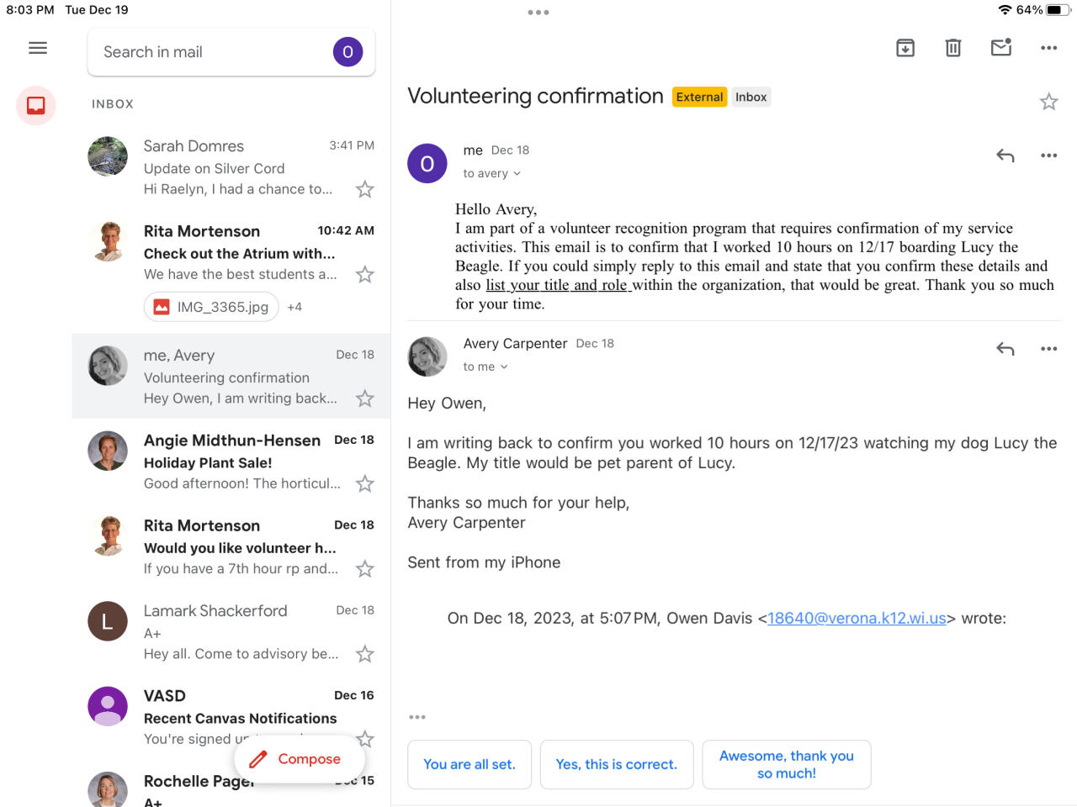
Task: Select the VASD purple avatar
Action: pyautogui.click(x=108, y=706)
